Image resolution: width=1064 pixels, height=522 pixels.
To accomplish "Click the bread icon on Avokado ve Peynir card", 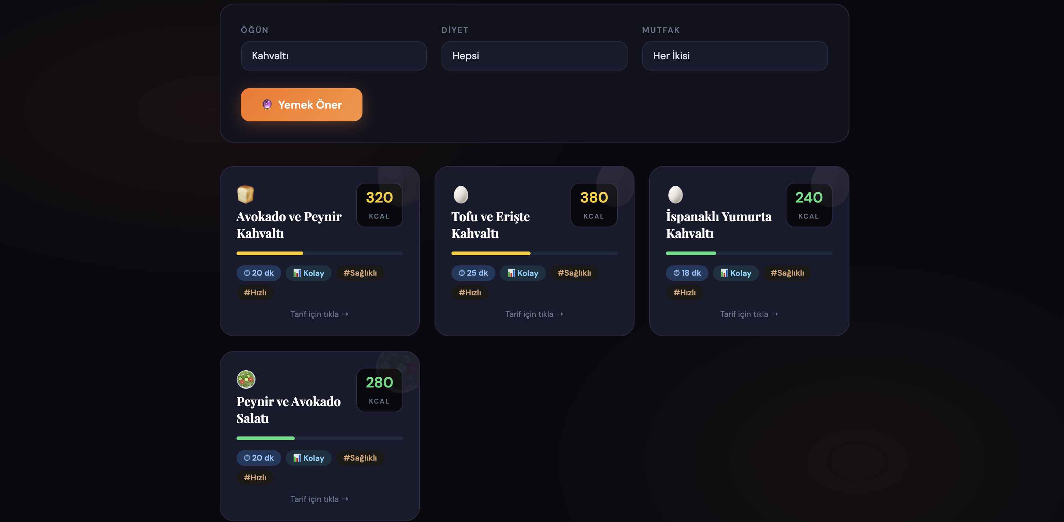I will (245, 194).
